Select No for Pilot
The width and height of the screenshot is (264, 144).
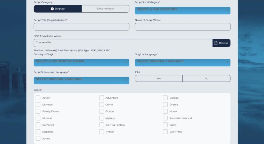pyautogui.click(x=206, y=79)
